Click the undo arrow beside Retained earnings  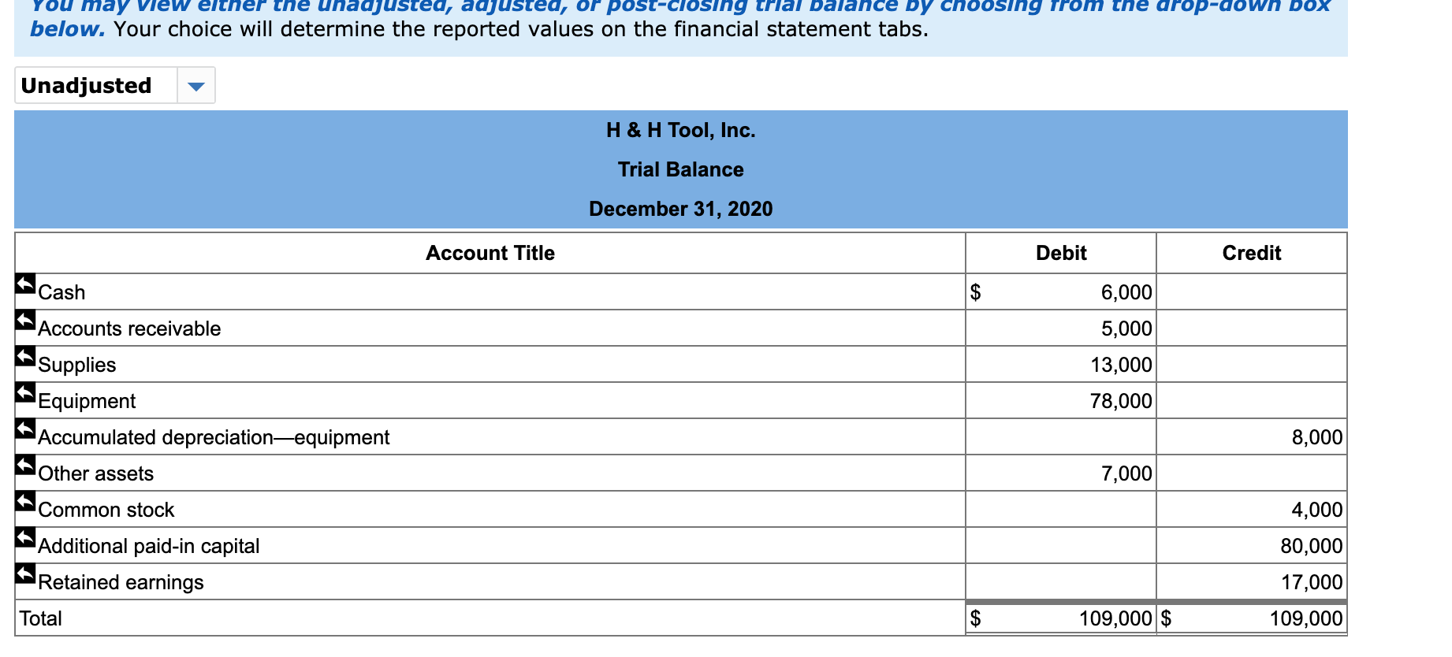(24, 573)
